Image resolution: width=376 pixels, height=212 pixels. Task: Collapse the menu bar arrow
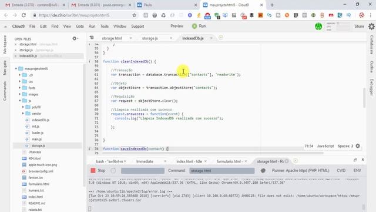(x=5, y=26)
